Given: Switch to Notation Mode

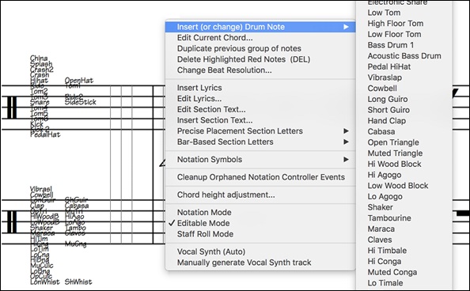Looking at the screenshot, I should tap(260, 213).
